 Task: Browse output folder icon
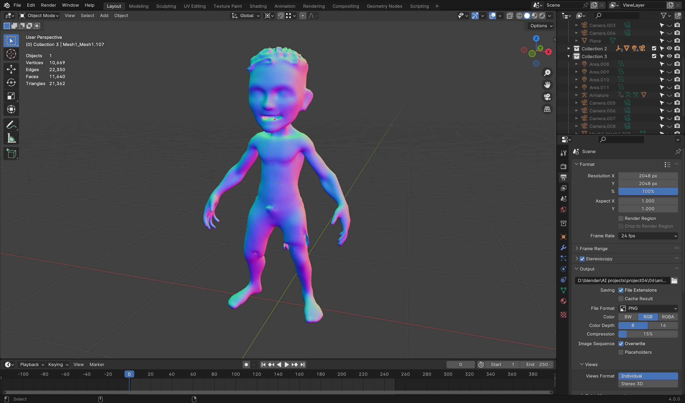674,281
